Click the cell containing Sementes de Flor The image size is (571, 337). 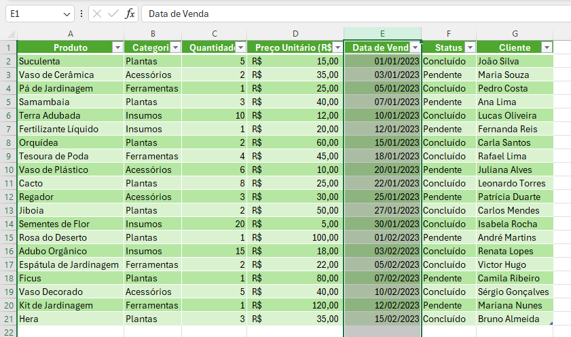click(71, 224)
